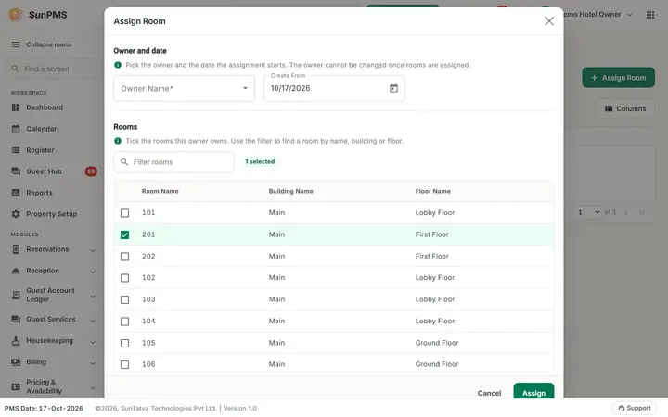Open the page number dropdown

588,212
